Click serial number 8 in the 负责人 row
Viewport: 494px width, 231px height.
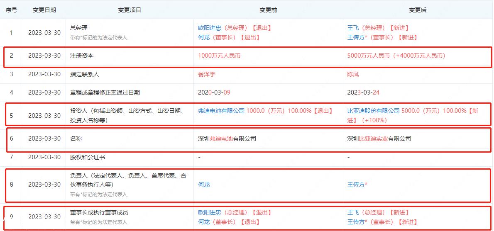point(11,185)
